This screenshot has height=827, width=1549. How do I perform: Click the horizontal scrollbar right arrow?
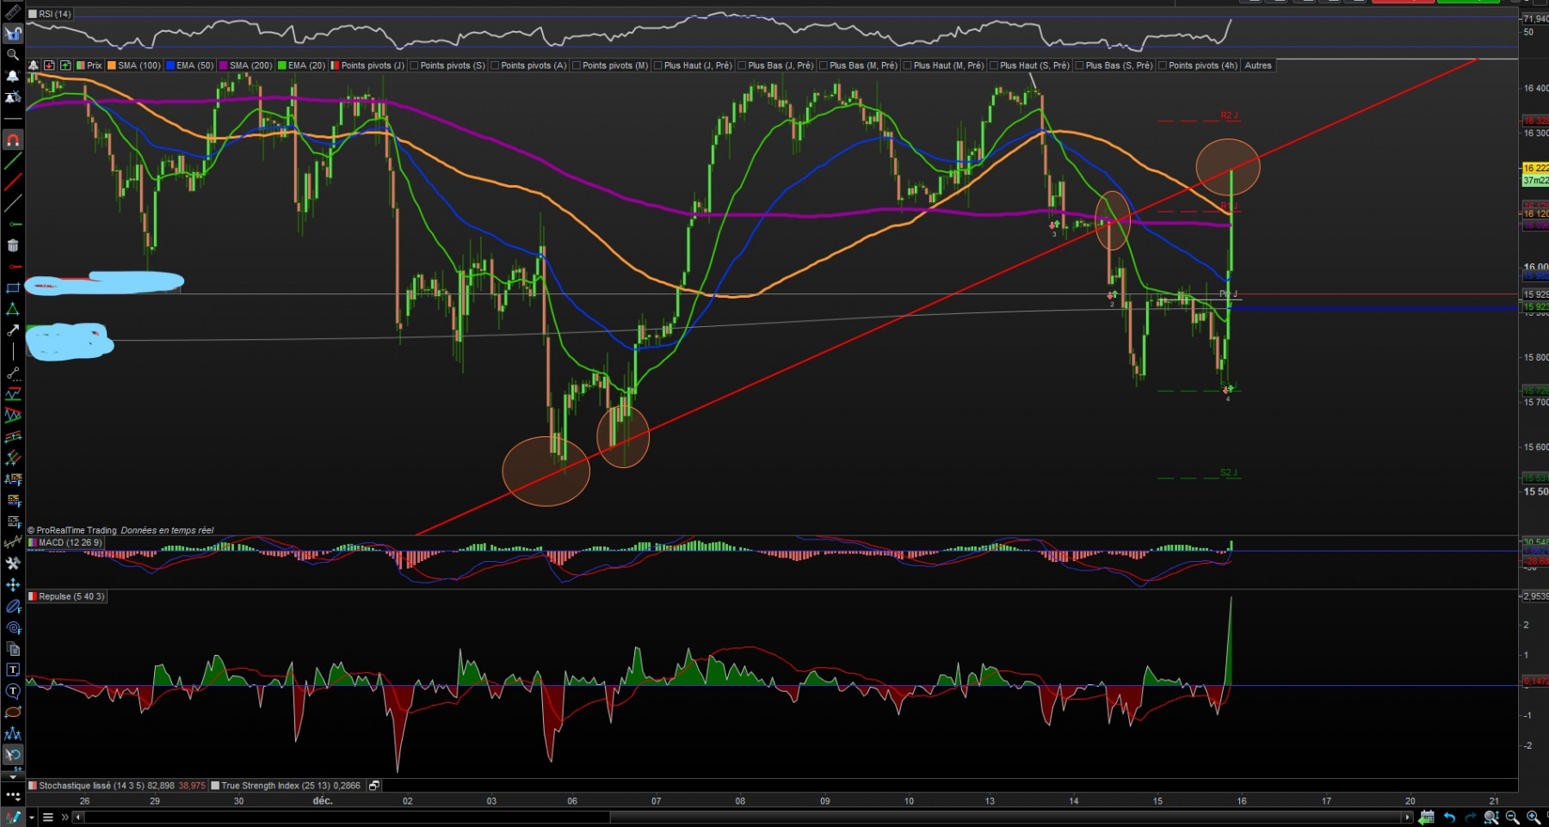[1407, 817]
